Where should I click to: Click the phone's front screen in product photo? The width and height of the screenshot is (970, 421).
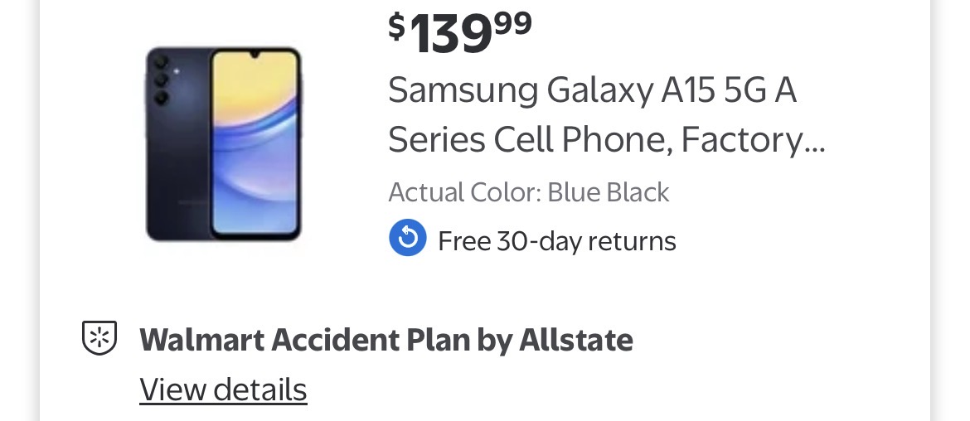pos(254,143)
